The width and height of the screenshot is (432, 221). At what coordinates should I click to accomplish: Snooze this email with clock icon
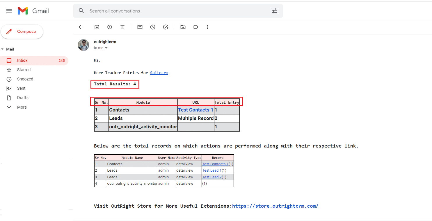point(153,27)
